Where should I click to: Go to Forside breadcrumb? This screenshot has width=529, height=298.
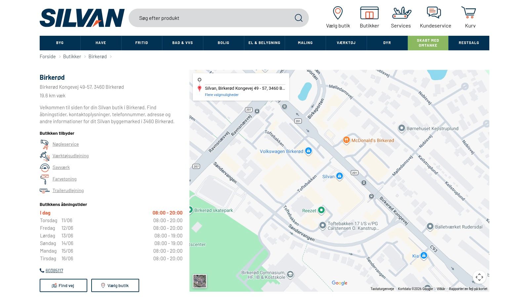(x=48, y=57)
